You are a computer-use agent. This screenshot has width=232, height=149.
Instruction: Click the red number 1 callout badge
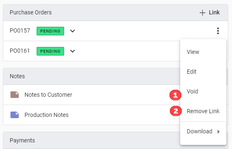tap(175, 95)
